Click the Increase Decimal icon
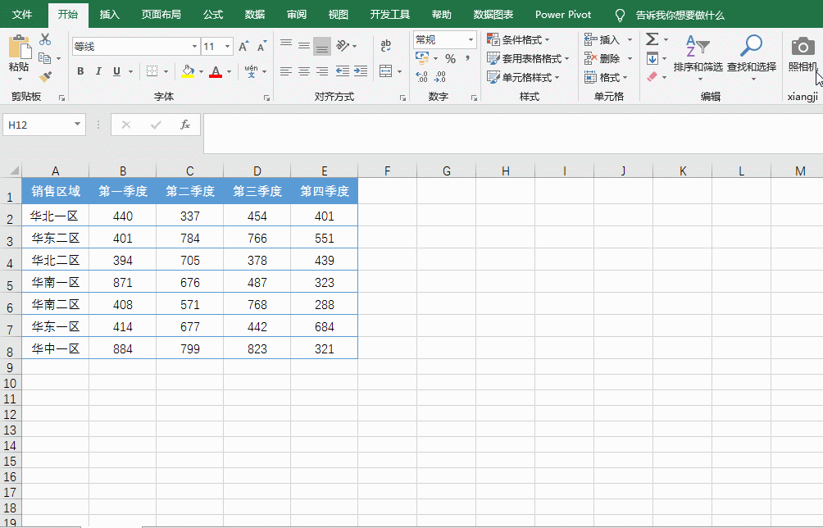The image size is (823, 528). (422, 77)
